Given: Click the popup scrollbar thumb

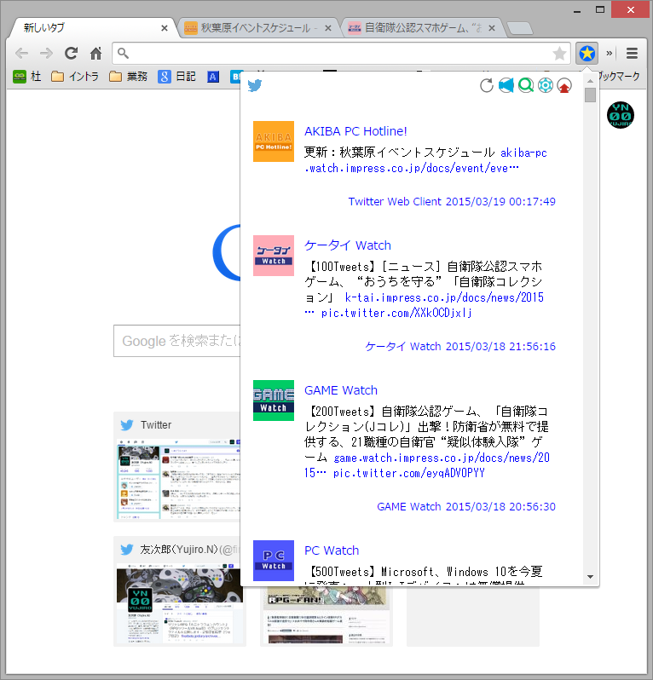Looking at the screenshot, I should (590, 95).
